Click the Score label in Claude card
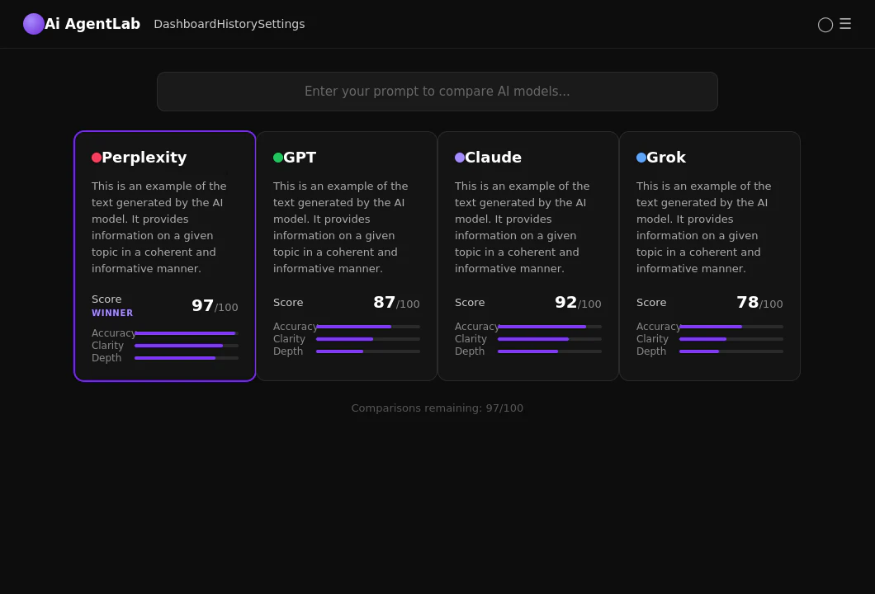Image resolution: width=875 pixels, height=594 pixels. coord(470,302)
